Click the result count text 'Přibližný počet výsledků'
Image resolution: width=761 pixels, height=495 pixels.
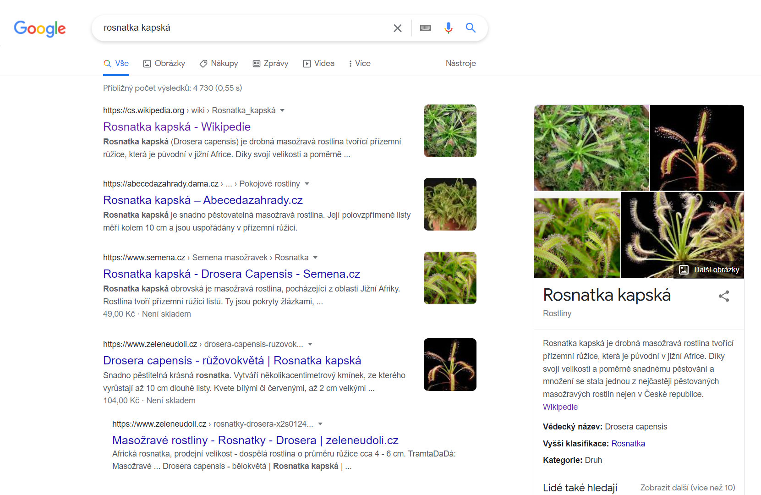click(x=172, y=88)
